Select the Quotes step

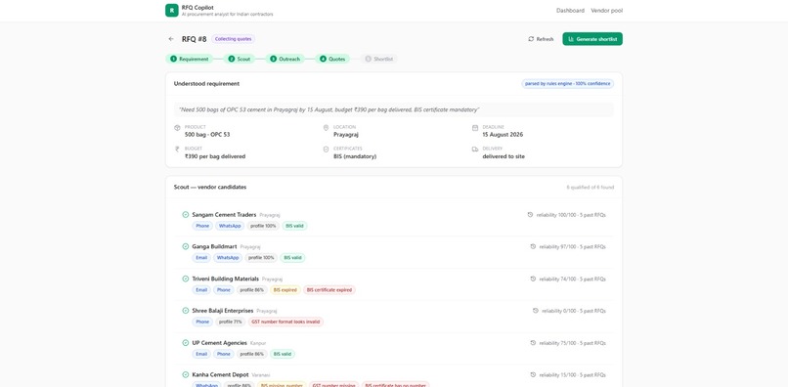click(x=332, y=59)
